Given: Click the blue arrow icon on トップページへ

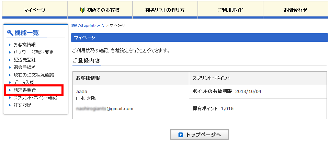Looking at the screenshot, I should [x=181, y=135].
